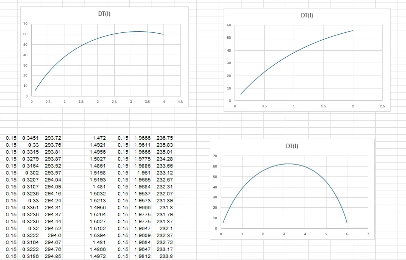Image resolution: width=406 pixels, height=260 pixels.
Task: Click cell with 0.3207
Action: tap(29, 180)
